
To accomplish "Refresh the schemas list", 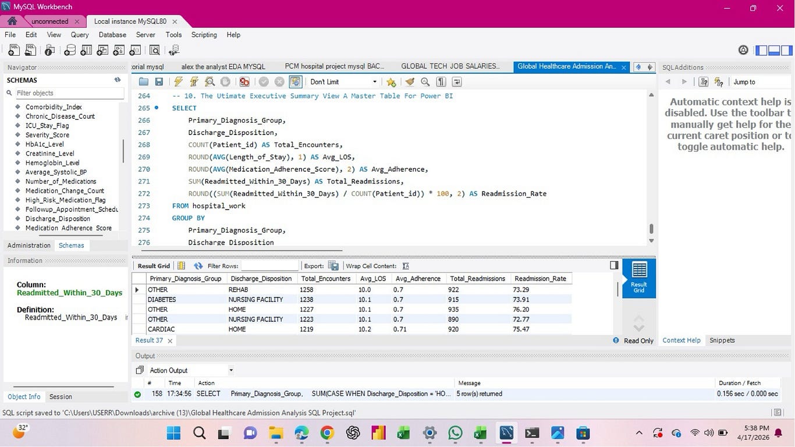I will coord(118,80).
